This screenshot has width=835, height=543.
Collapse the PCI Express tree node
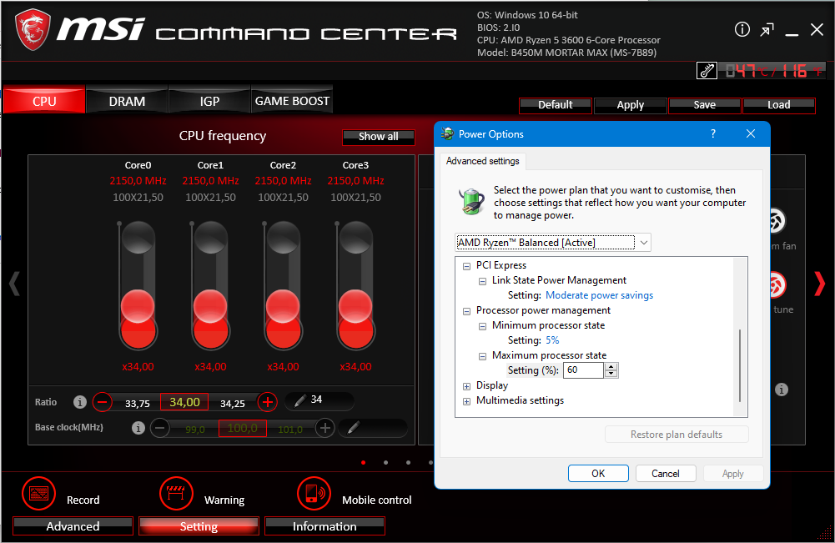[x=466, y=265]
